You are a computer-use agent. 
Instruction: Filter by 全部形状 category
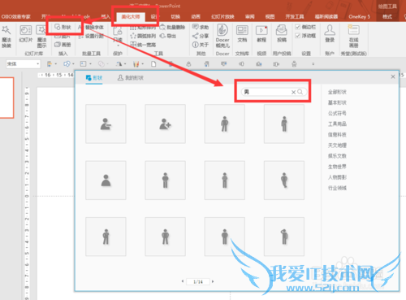(337, 92)
